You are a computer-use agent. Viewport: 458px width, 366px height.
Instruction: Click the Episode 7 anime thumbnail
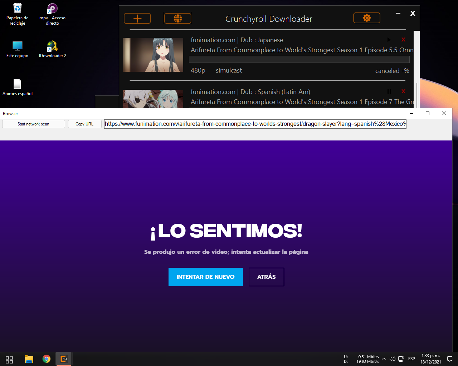(153, 99)
